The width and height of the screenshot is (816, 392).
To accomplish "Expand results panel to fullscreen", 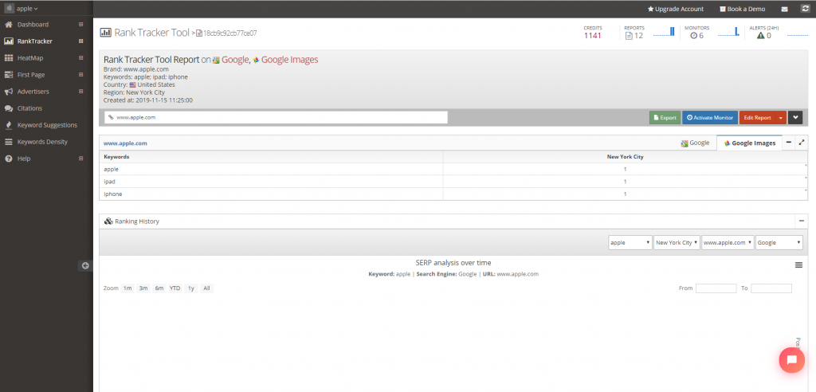I will pyautogui.click(x=802, y=143).
